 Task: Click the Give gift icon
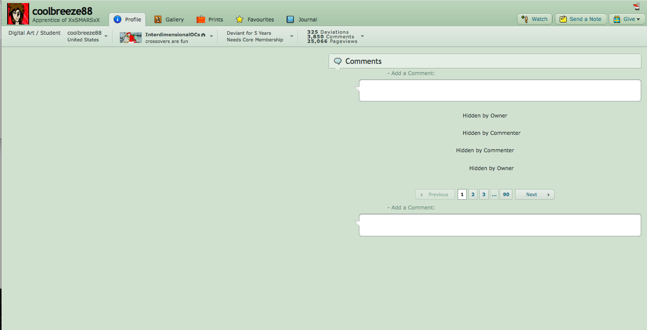click(x=616, y=19)
